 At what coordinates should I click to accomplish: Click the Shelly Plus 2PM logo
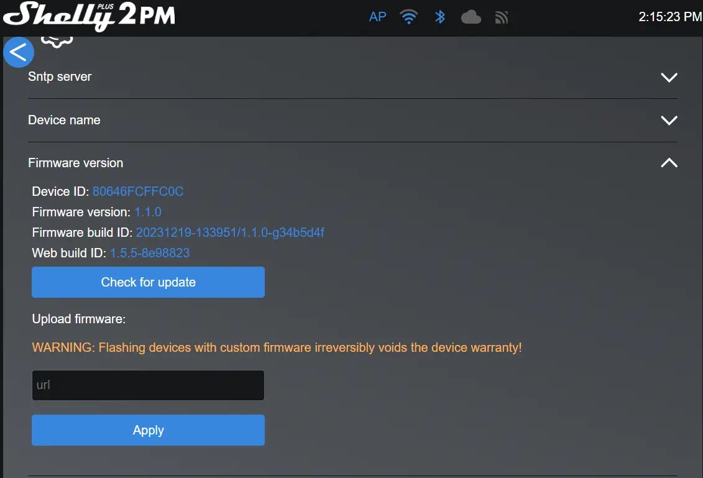[89, 17]
